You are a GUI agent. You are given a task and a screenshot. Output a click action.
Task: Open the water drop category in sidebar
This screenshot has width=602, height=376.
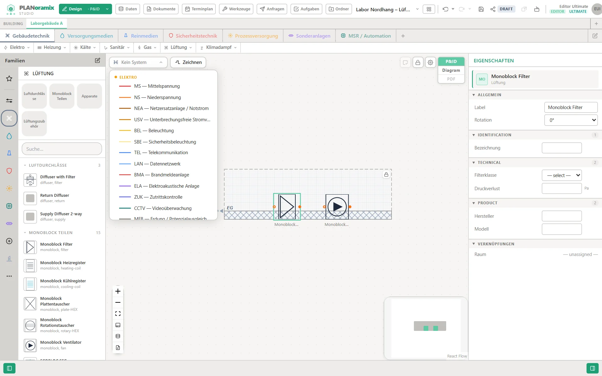coord(9,136)
